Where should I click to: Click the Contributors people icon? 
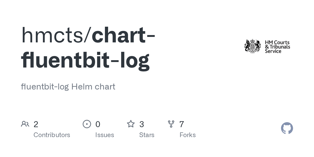[x=25, y=124]
